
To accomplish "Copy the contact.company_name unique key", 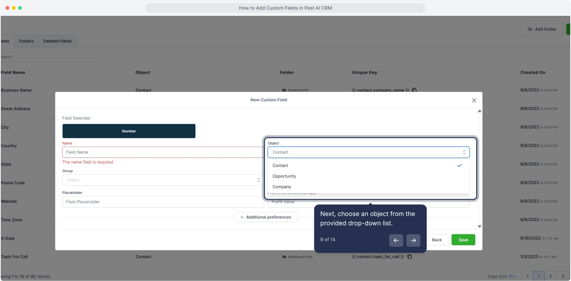I will 414,90.
